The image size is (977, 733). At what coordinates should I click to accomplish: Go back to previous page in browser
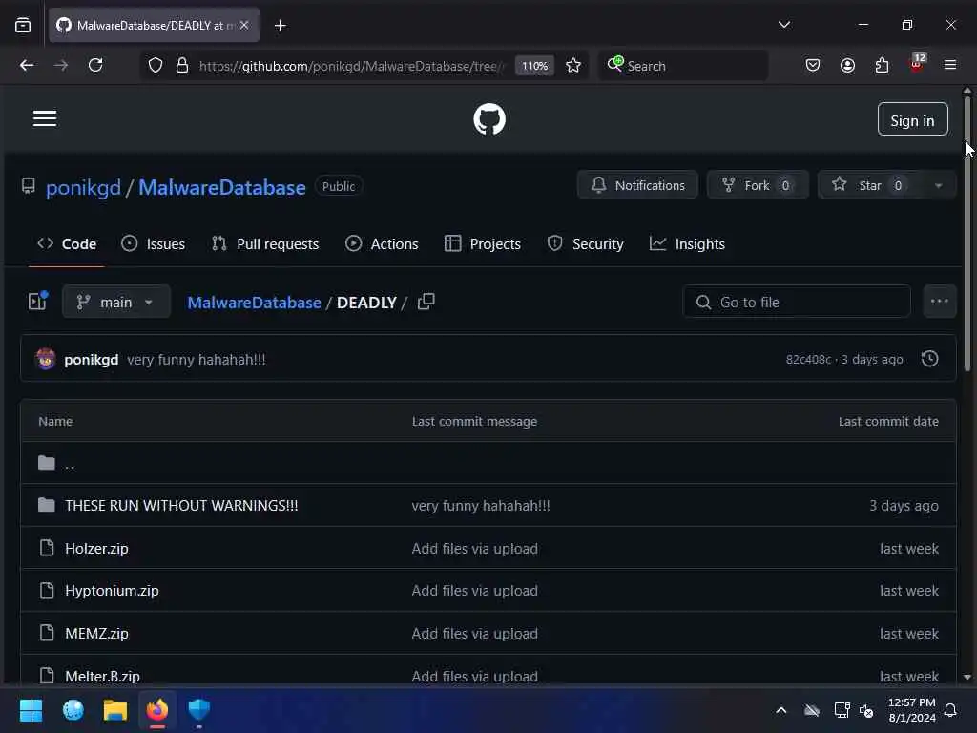point(26,66)
